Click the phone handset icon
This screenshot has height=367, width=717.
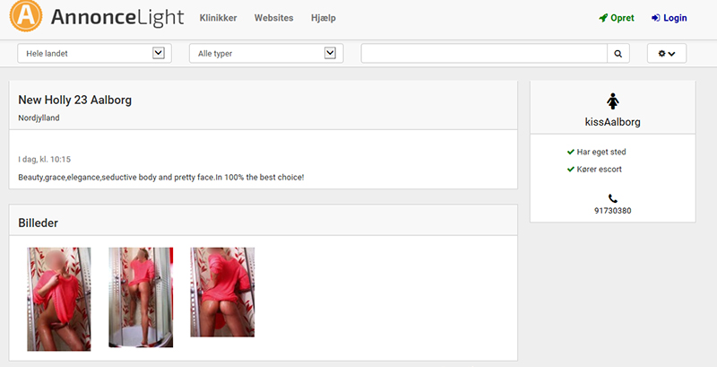click(613, 198)
